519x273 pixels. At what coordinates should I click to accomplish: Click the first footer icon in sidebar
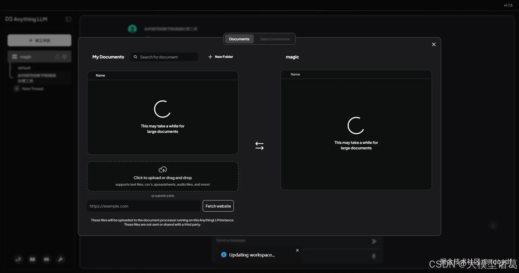(18, 259)
